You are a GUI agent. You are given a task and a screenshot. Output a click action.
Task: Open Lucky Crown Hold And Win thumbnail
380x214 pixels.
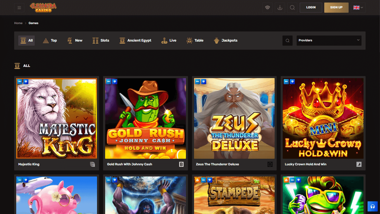[x=323, y=118]
